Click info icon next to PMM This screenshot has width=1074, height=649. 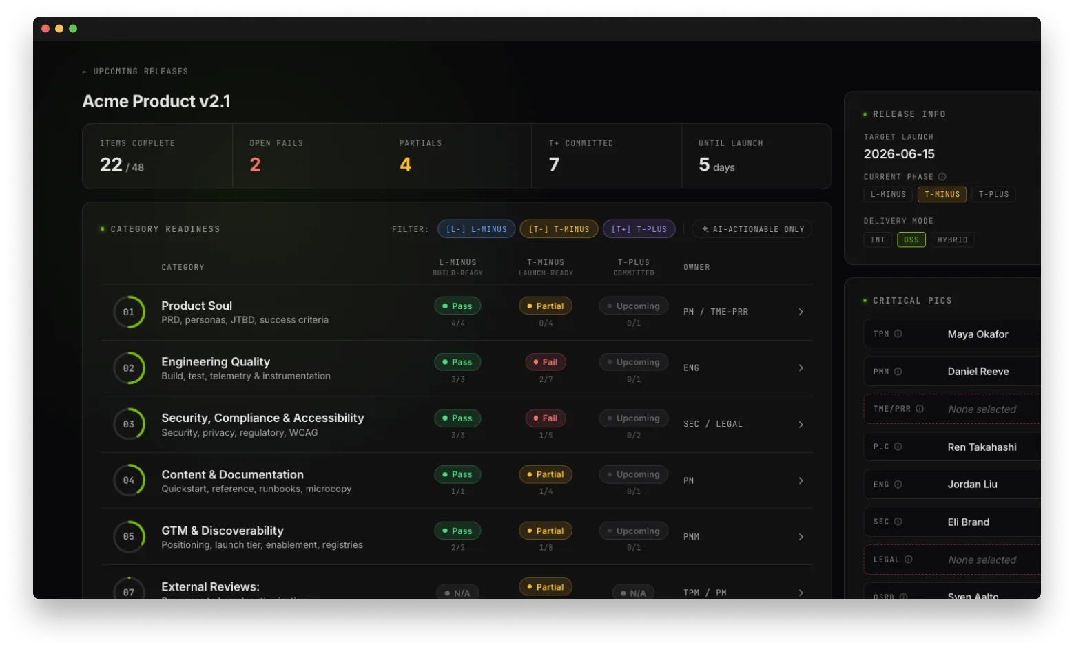(898, 372)
